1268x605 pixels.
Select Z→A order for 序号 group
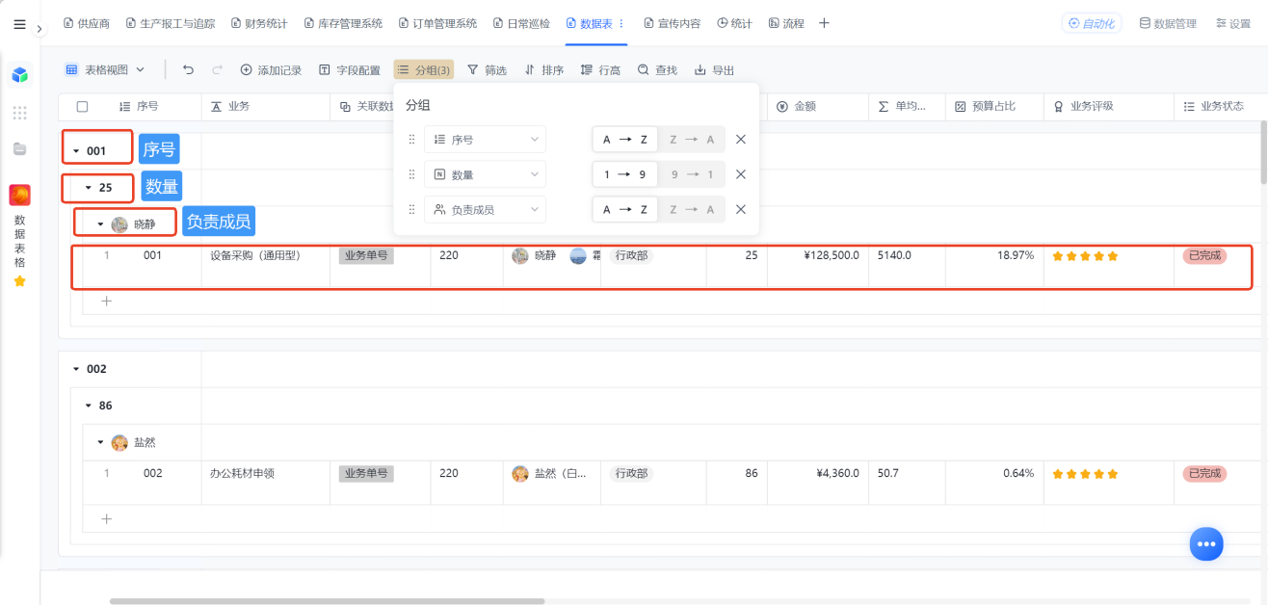click(692, 140)
